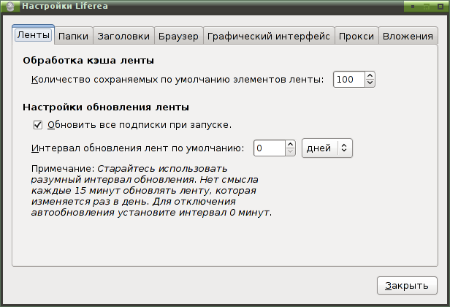
Task: Open the Вложения tab
Action: (x=408, y=37)
